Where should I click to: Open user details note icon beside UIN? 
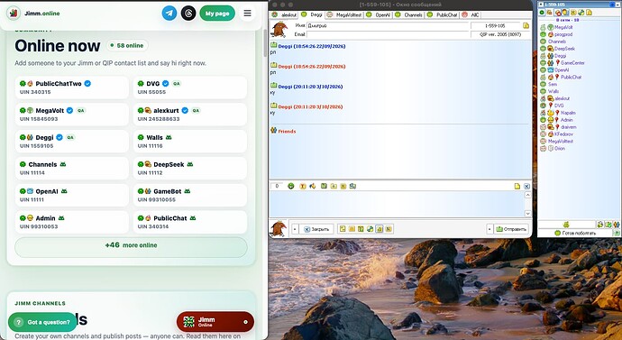point(526,26)
